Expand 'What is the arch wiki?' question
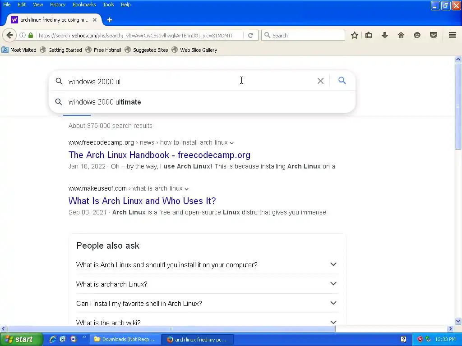 208,321
